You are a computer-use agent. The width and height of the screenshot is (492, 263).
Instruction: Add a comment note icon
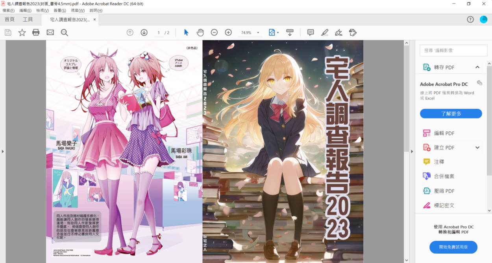pyautogui.click(x=311, y=33)
